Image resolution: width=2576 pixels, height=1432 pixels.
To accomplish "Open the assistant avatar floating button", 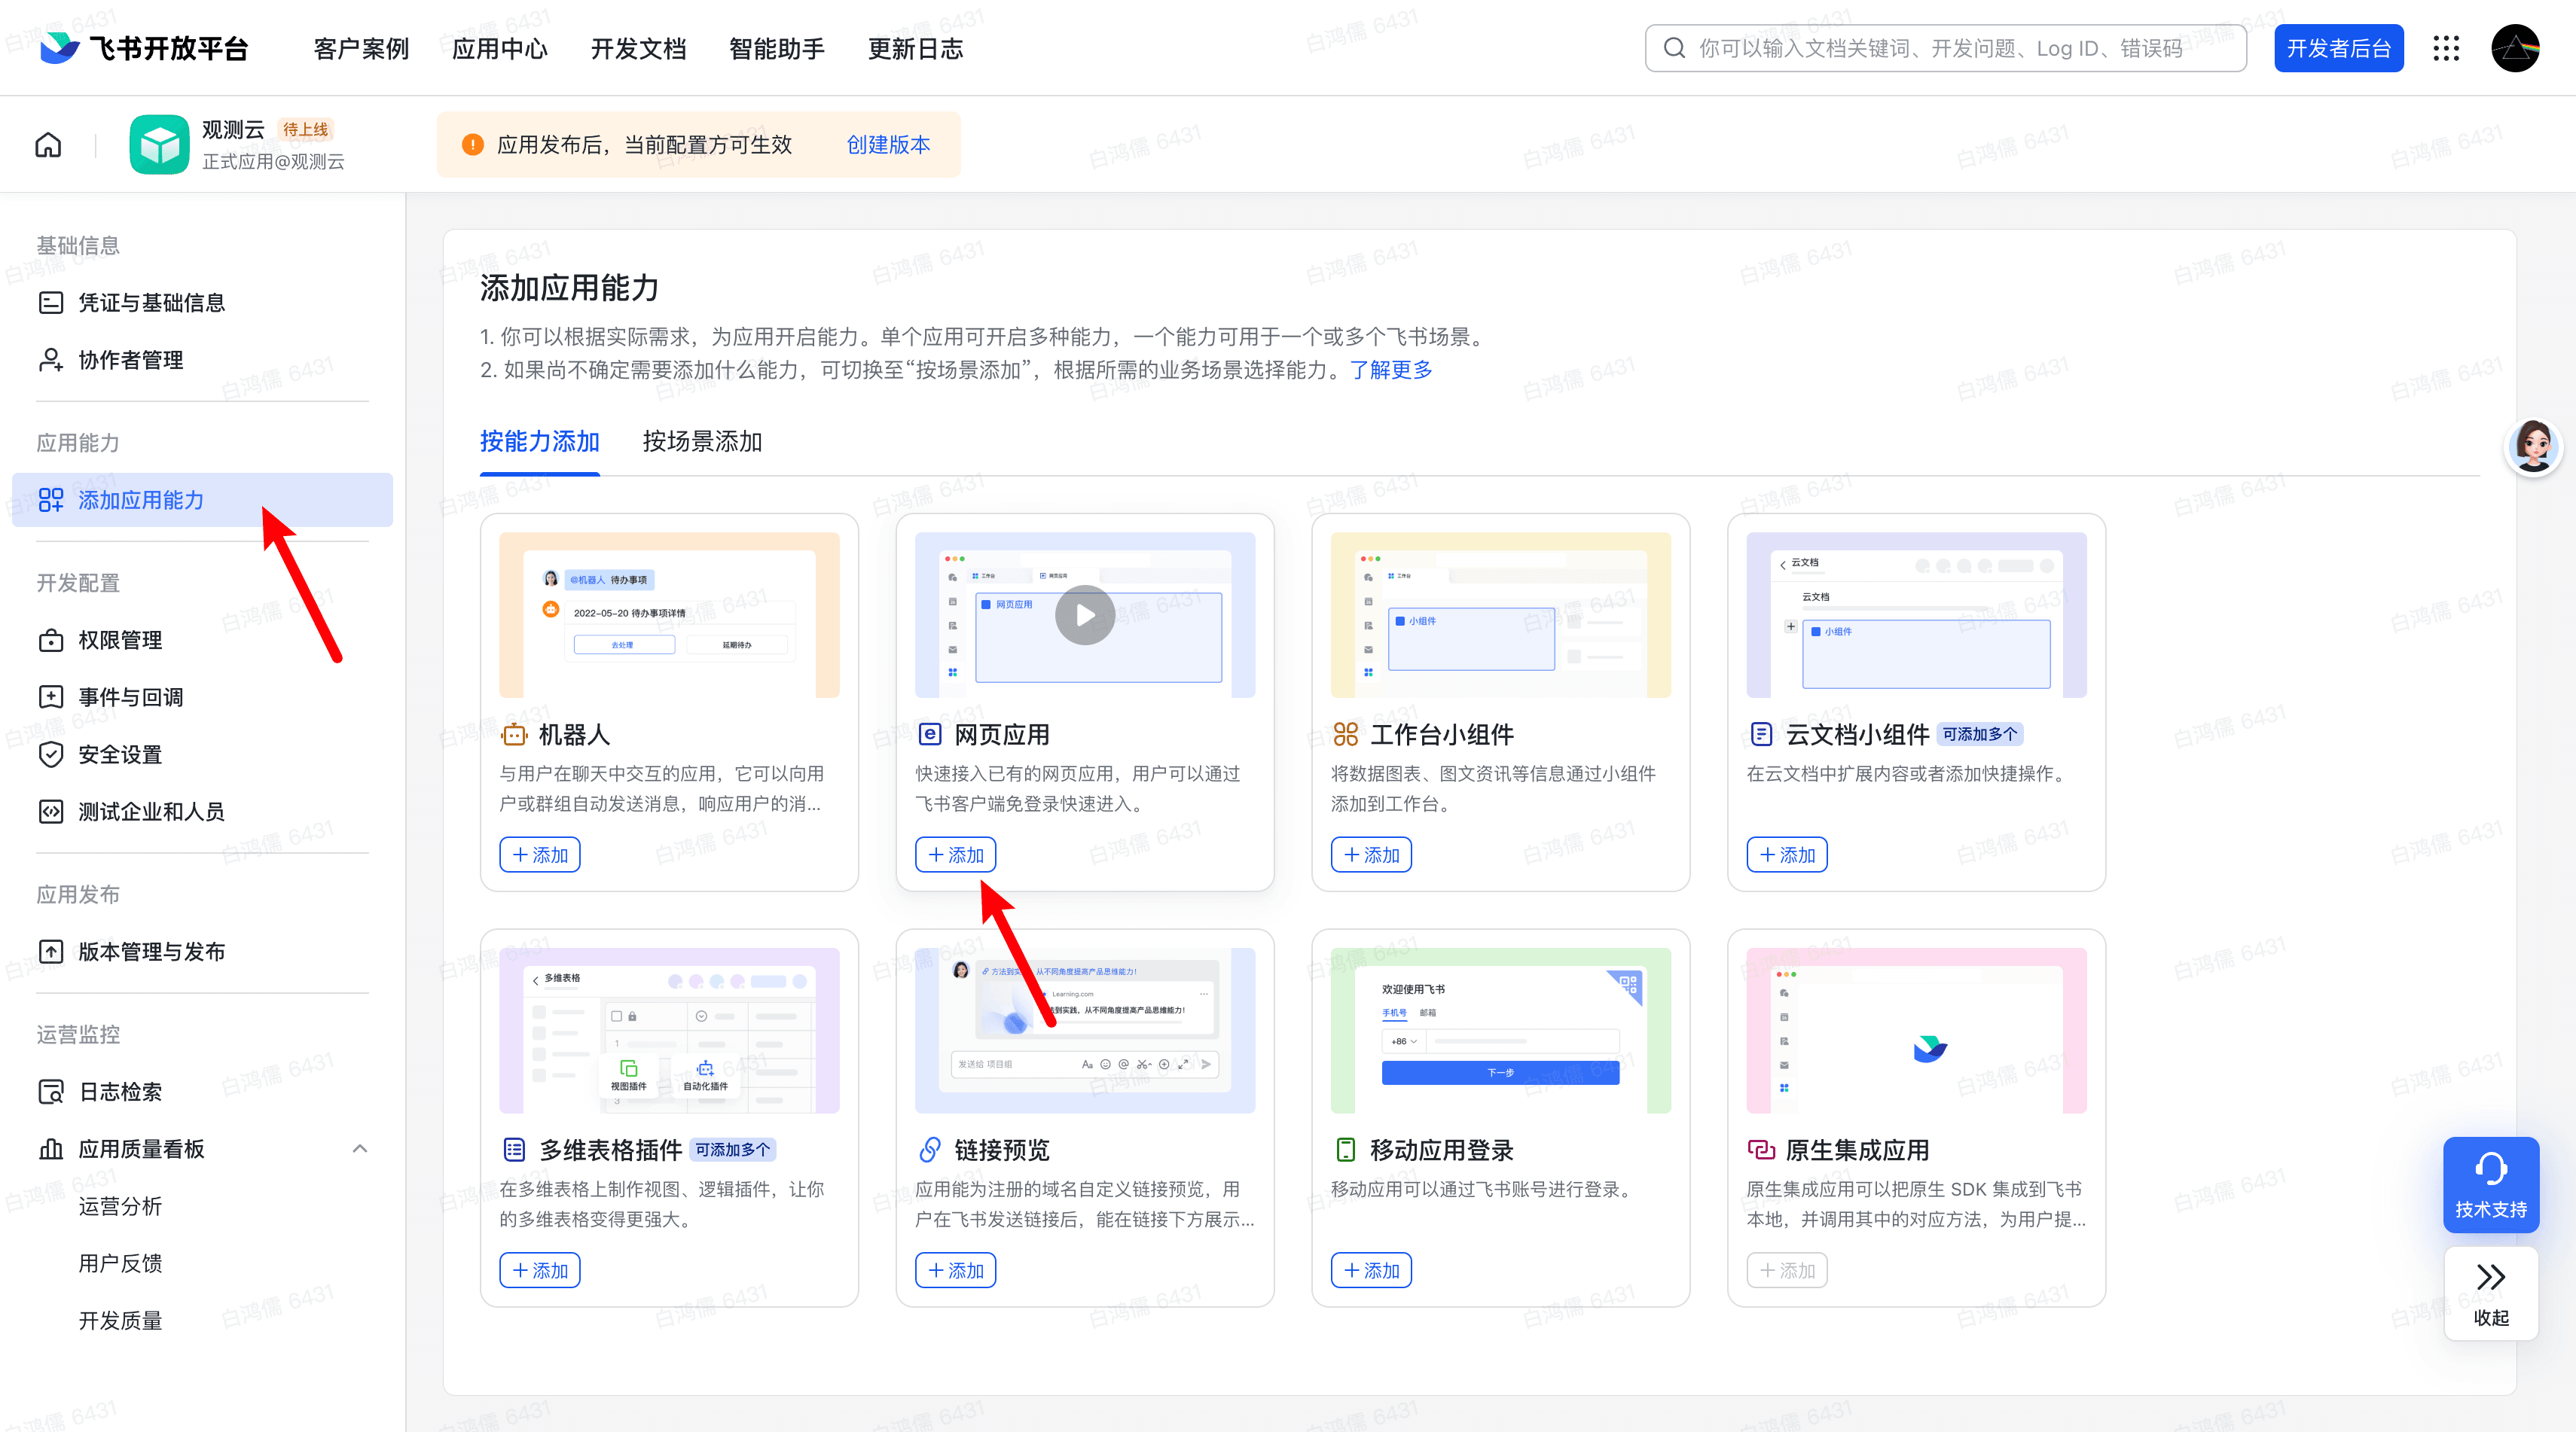I will [x=2534, y=446].
